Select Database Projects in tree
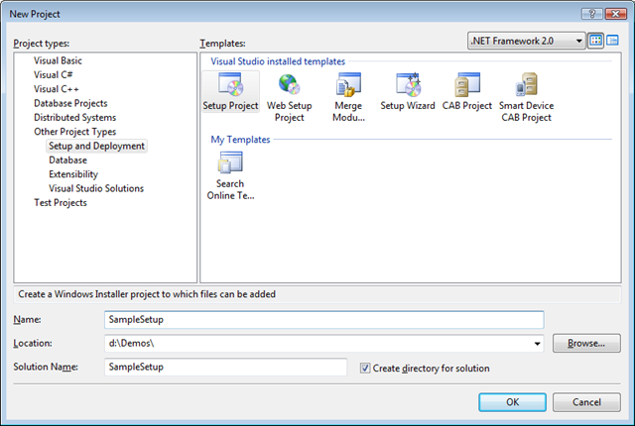635x426 pixels. point(70,103)
